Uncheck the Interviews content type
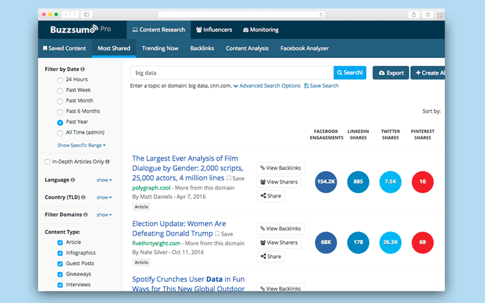Image resolution: width=485 pixels, height=303 pixels. point(60,285)
